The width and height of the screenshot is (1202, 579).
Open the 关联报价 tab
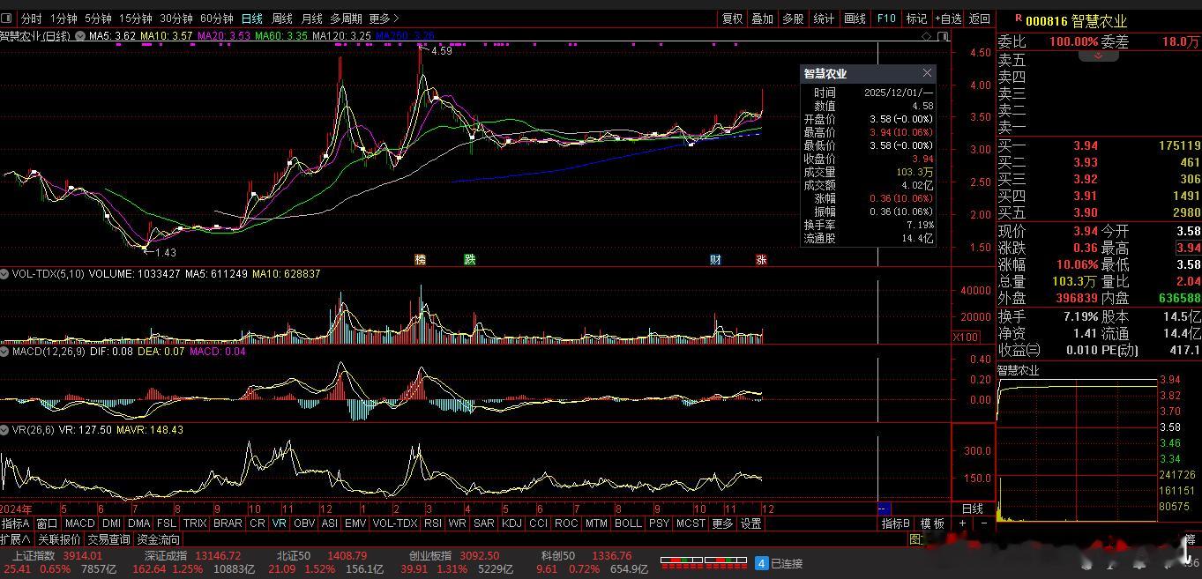(x=59, y=539)
